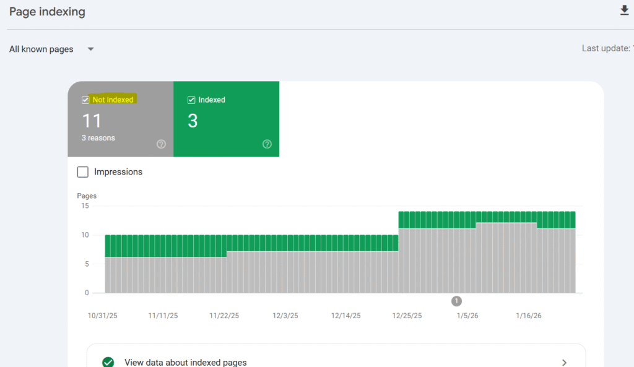Uncheck the Indexed checkbox
The height and width of the screenshot is (367, 634).
[191, 100]
